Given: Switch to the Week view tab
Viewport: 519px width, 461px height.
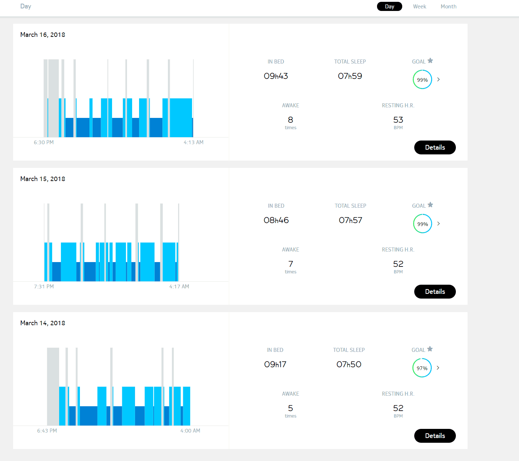Looking at the screenshot, I should tap(419, 7).
